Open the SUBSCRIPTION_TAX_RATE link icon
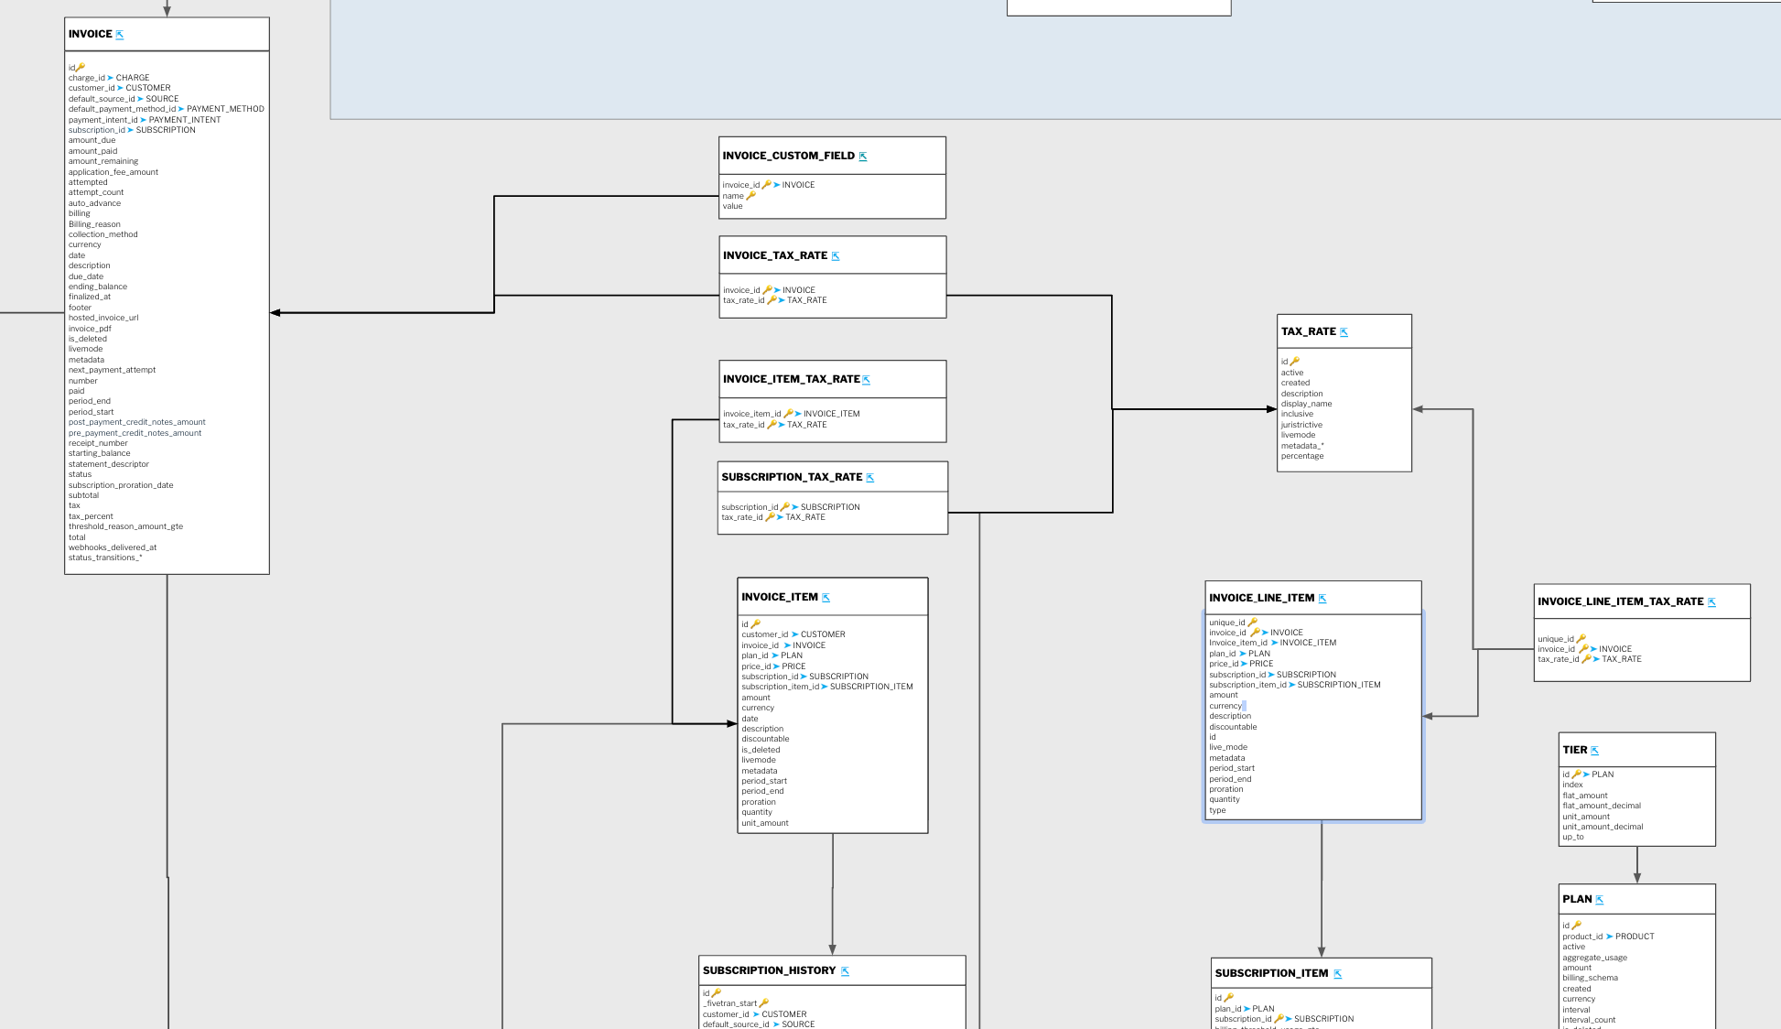Image resolution: width=1781 pixels, height=1029 pixels. pos(869,478)
